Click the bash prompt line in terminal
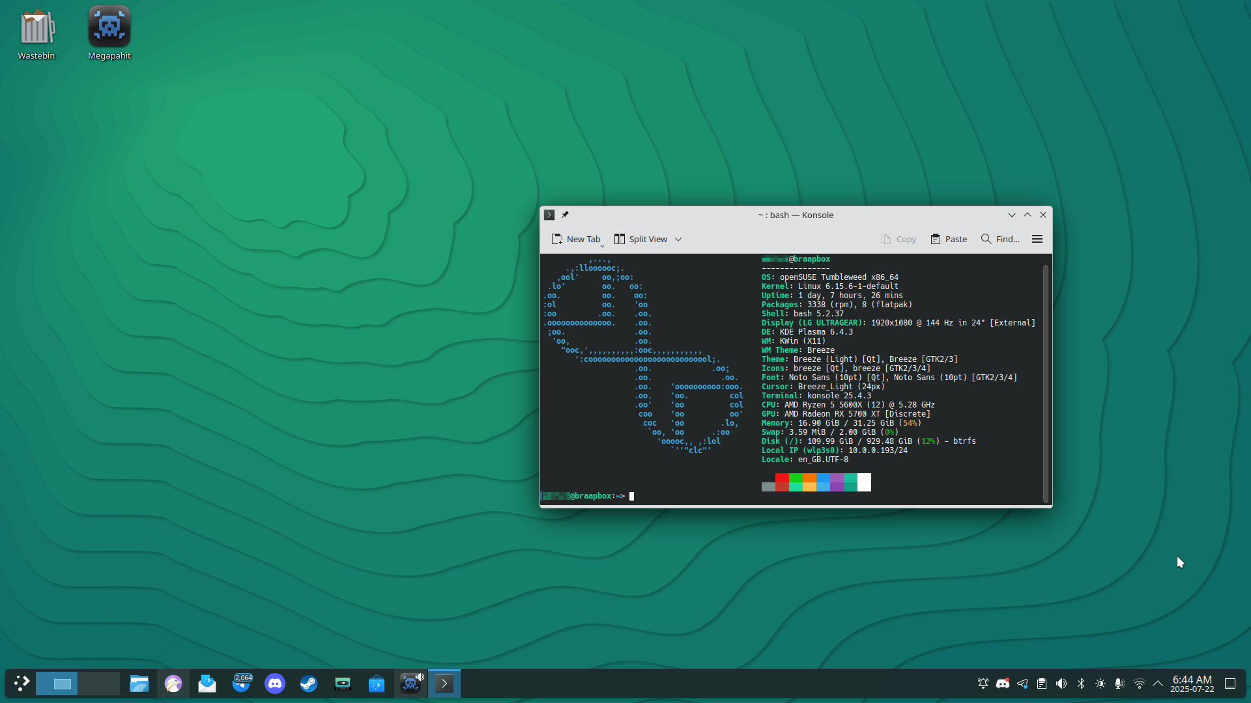The height and width of the screenshot is (703, 1251). click(x=588, y=496)
